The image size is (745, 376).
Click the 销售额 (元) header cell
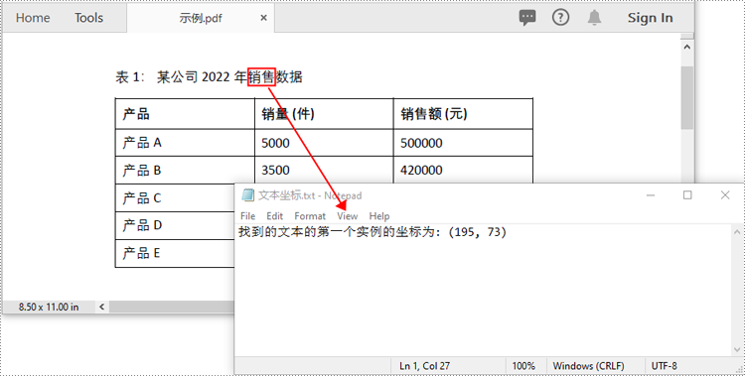(463, 114)
